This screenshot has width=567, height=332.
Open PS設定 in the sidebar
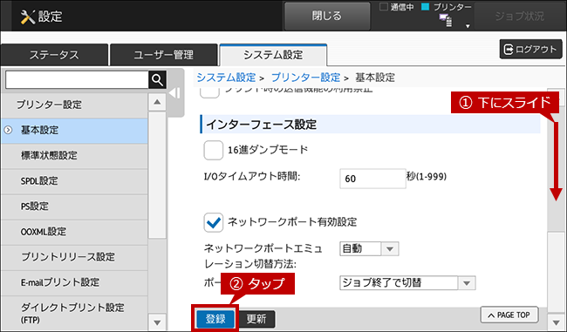point(74,207)
